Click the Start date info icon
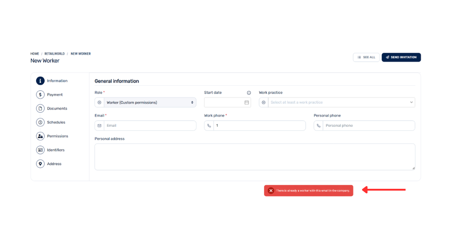The height and width of the screenshot is (228, 456). 249,93
